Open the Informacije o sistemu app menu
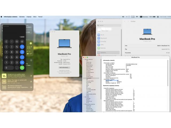The image size is (171, 128). [x=11, y=17]
